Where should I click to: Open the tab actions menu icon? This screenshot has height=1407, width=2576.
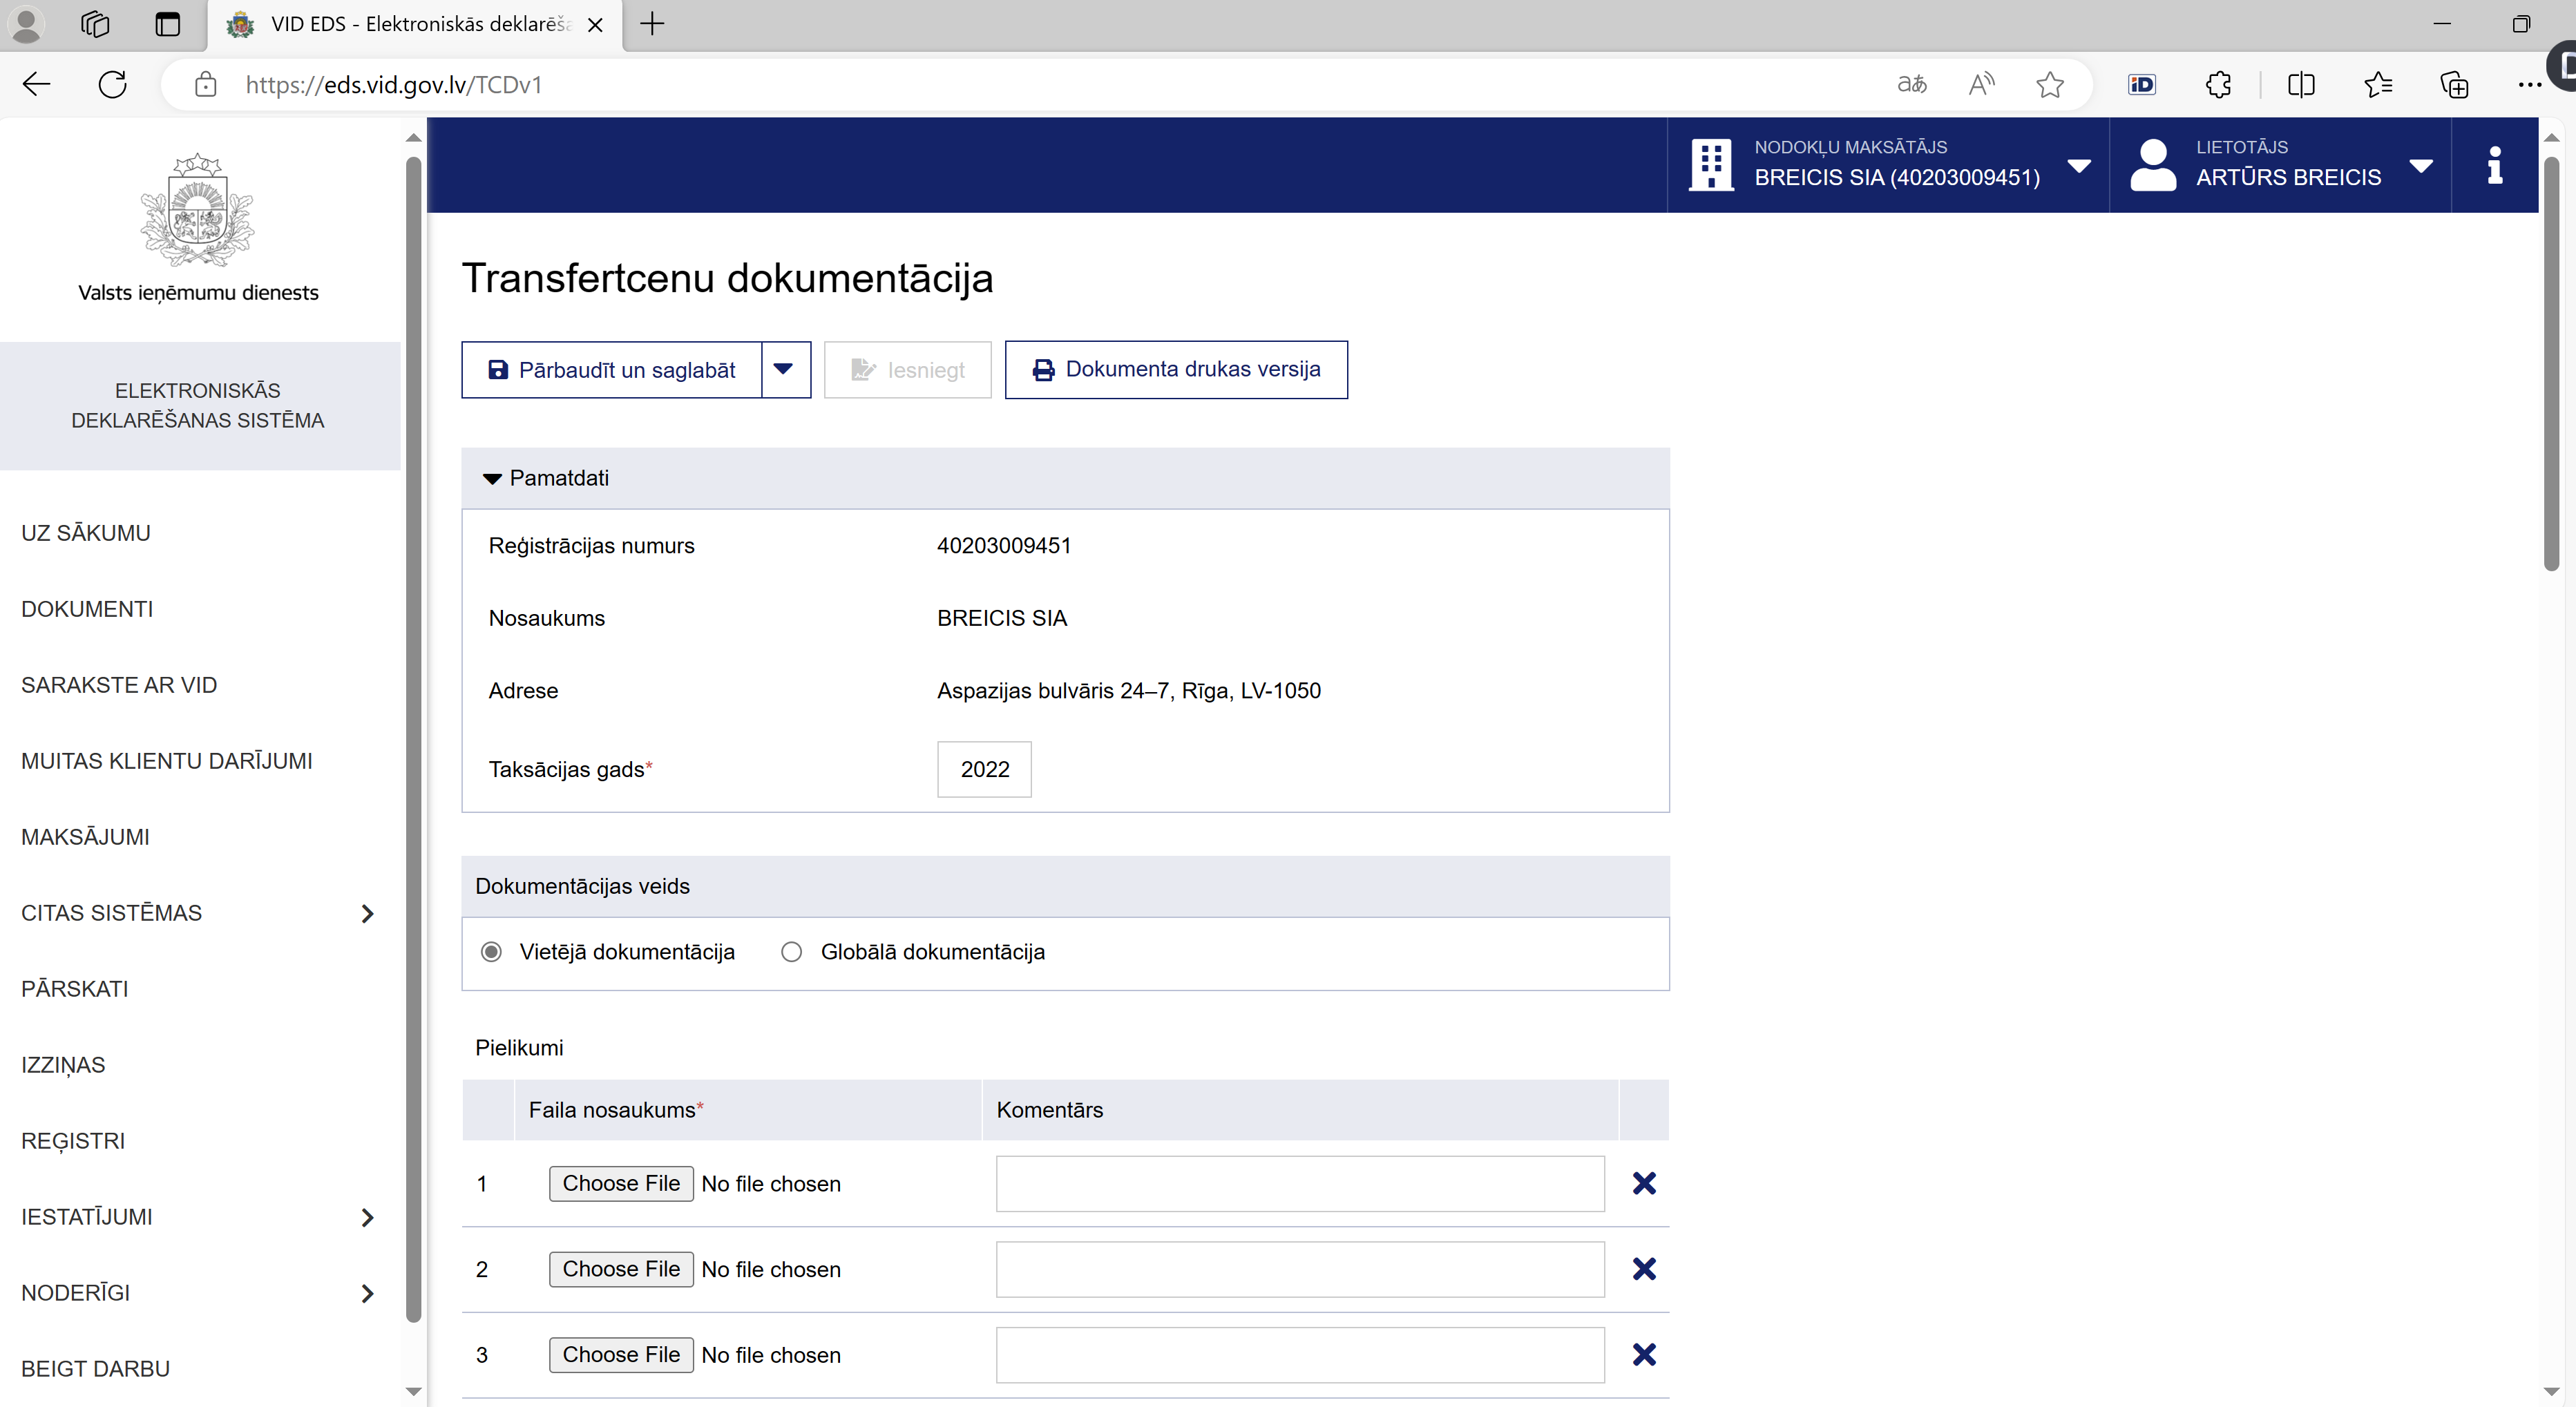click(x=168, y=24)
